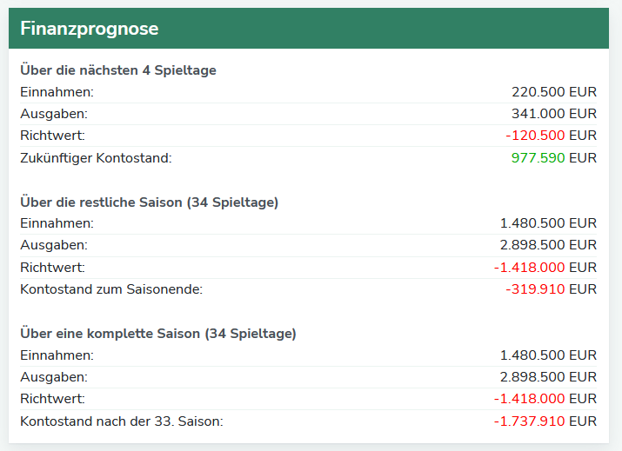This screenshot has height=451, width=622.
Task: Click the red -319.910 EUR value
Action: [x=551, y=289]
